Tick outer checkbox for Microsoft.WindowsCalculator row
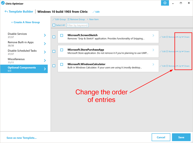The image size is (193, 143). click(54, 66)
